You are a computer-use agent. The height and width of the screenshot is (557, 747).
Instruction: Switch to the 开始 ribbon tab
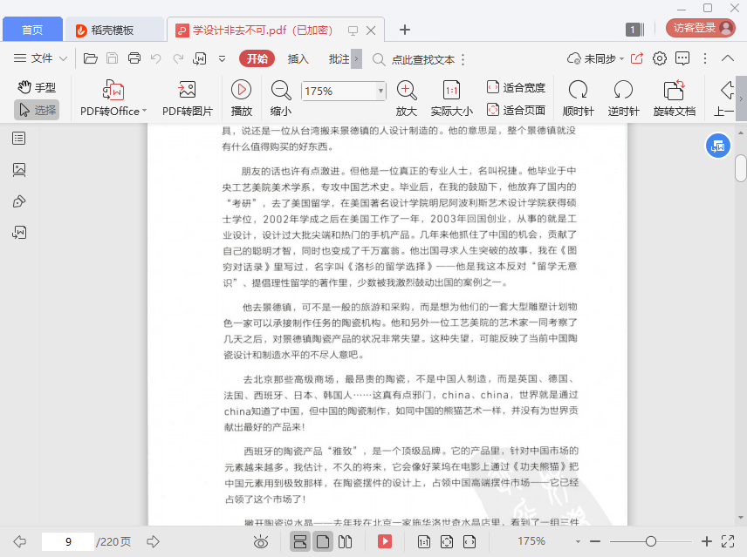[x=257, y=58]
